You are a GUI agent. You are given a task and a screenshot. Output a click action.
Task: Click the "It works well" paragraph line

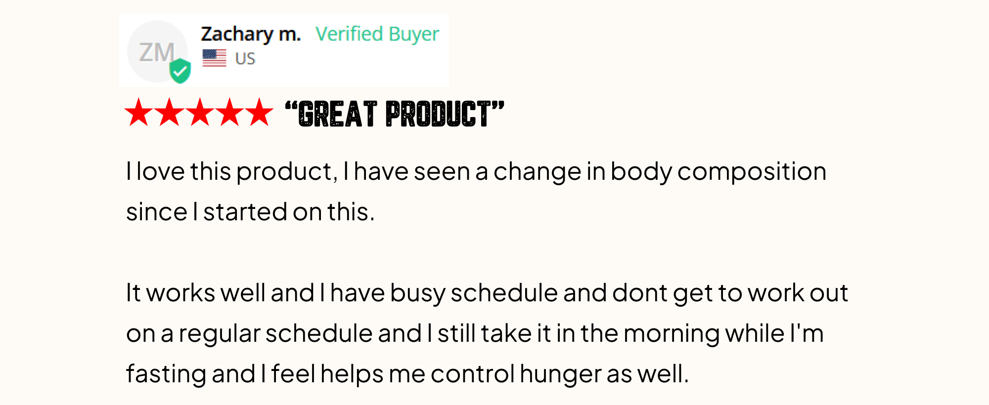point(487,293)
